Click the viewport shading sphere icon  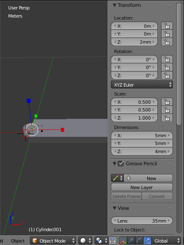click(x=85, y=241)
